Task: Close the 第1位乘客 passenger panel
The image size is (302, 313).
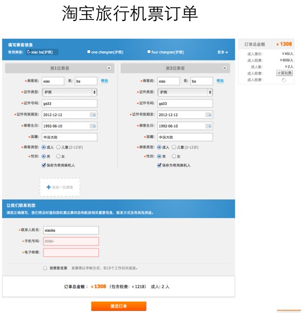Action: [x=109, y=68]
